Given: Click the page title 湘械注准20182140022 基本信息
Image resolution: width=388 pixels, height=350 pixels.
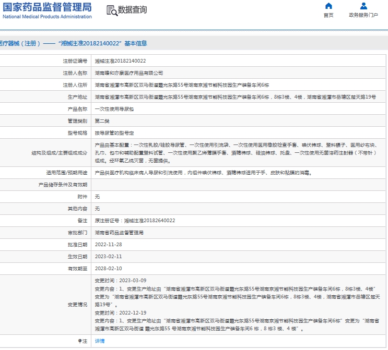Looking at the screenshot, I should coord(103,43).
